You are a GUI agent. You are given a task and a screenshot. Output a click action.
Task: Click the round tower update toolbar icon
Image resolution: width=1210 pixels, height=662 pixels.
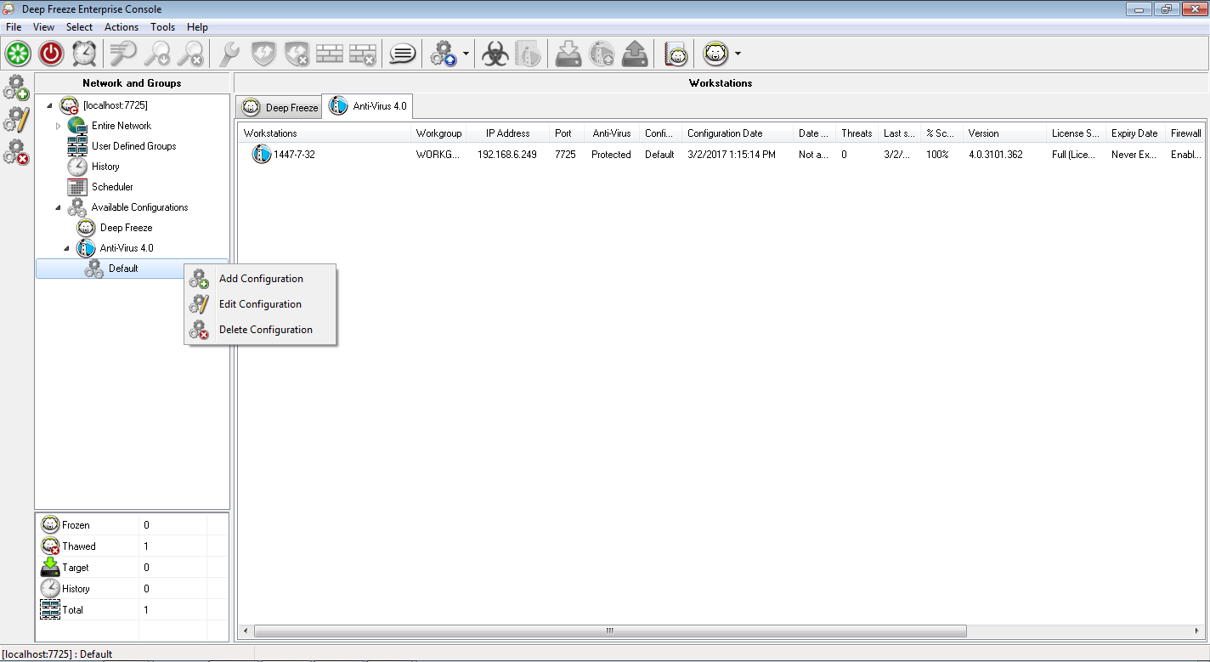click(x=602, y=54)
